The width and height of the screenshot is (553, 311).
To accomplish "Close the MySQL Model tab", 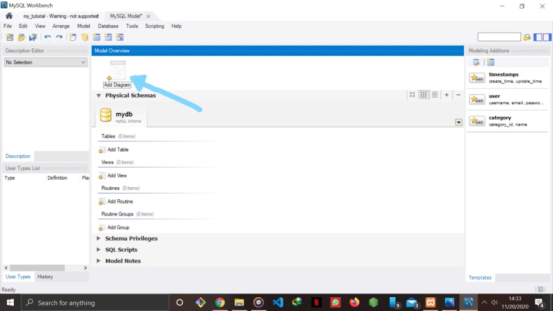I will pyautogui.click(x=148, y=16).
